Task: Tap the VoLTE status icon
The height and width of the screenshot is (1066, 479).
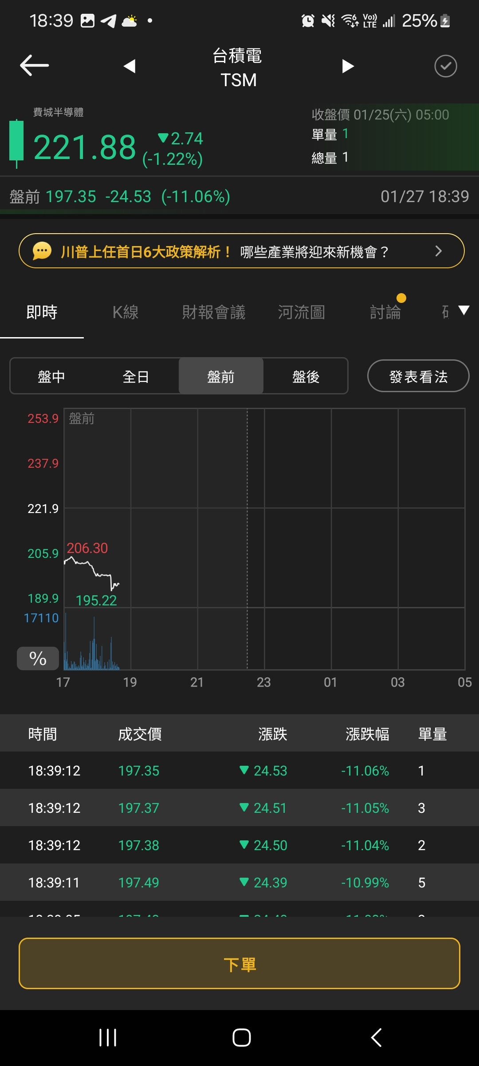Action: click(x=370, y=21)
